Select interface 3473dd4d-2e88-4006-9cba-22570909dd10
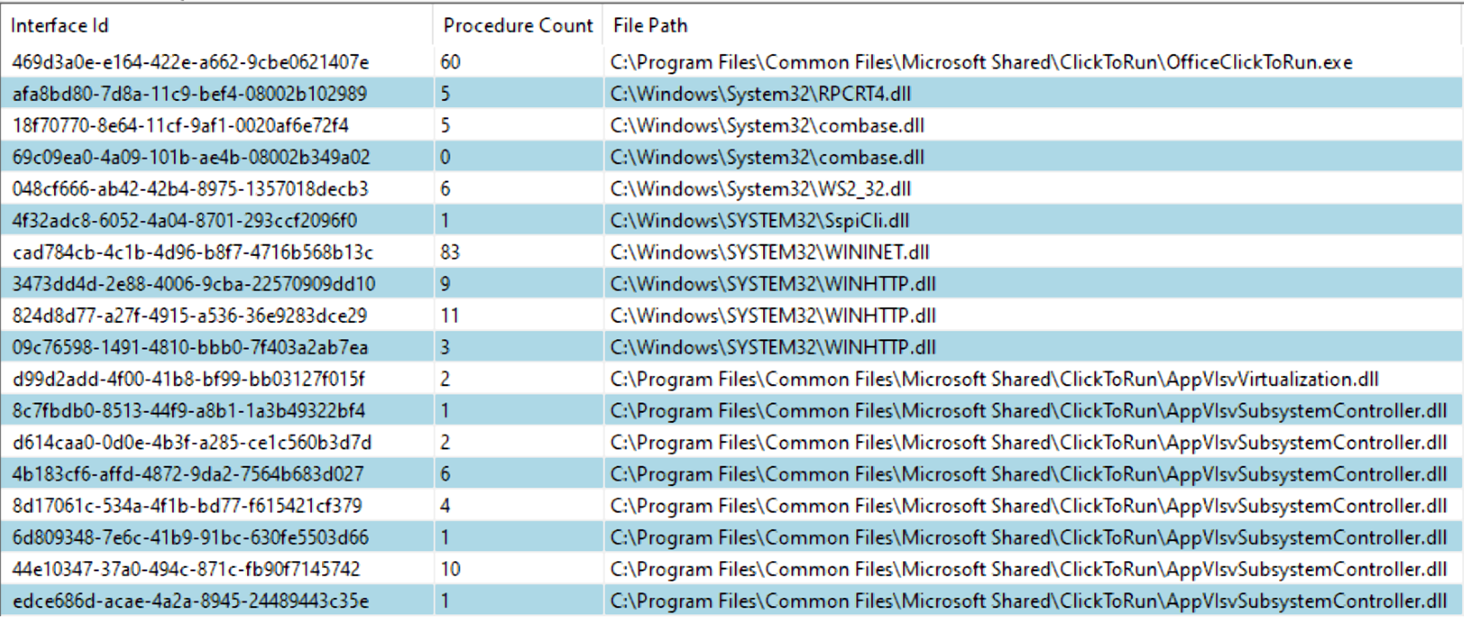 point(194,284)
